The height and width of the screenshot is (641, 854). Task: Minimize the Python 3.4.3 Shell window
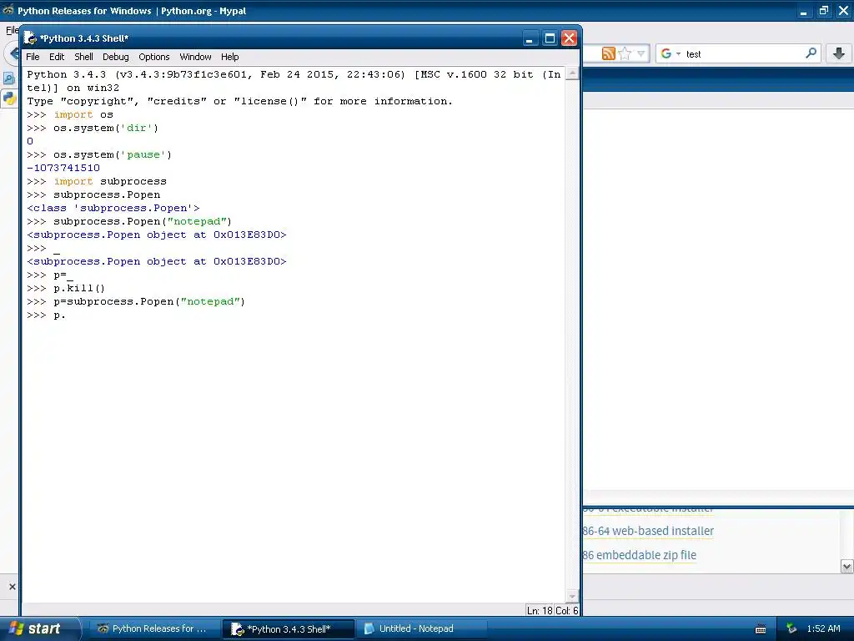coord(530,38)
